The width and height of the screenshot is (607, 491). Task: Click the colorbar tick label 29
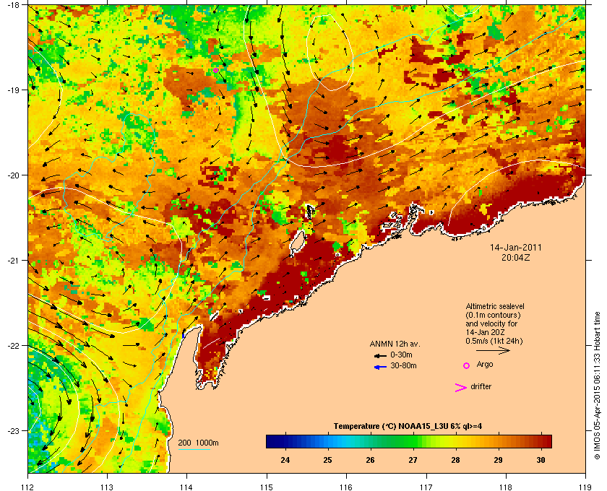498,460
